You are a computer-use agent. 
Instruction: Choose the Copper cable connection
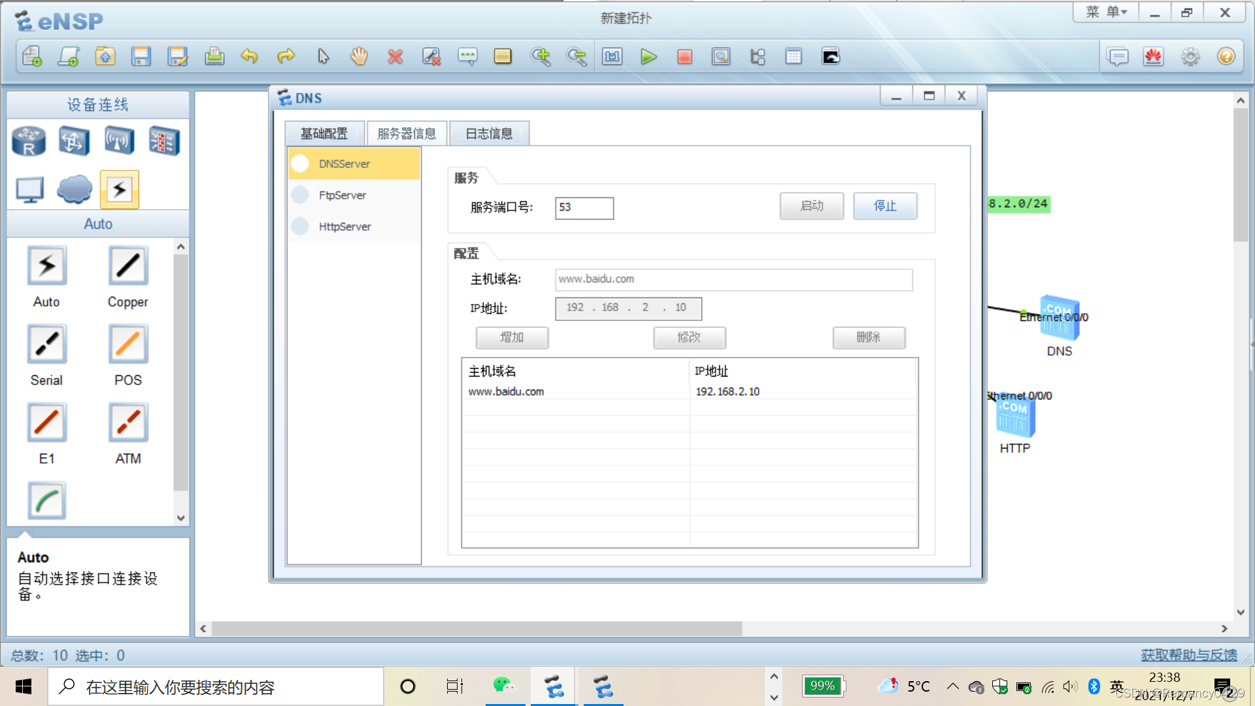click(127, 266)
